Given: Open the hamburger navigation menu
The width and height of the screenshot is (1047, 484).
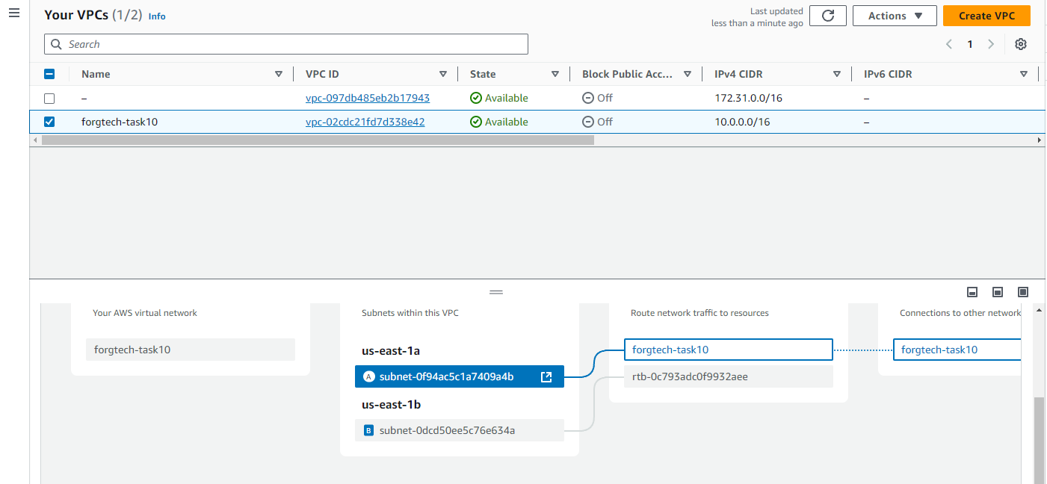Looking at the screenshot, I should [13, 14].
